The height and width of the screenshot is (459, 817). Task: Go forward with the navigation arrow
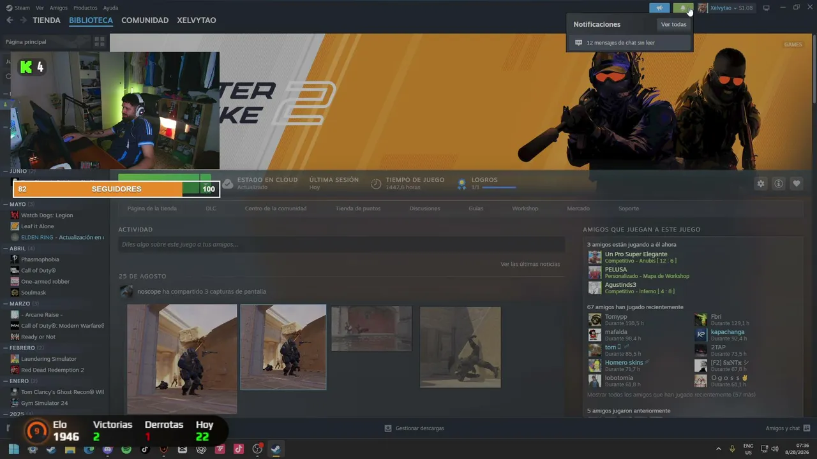[x=24, y=20]
